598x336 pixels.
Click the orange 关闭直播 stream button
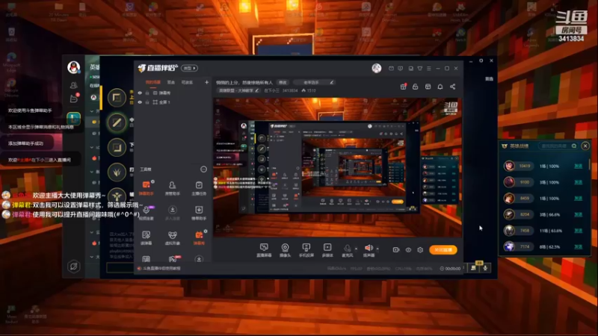pyautogui.click(x=443, y=250)
